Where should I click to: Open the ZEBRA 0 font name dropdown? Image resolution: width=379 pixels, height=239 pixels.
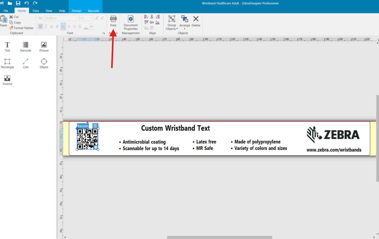click(x=77, y=18)
